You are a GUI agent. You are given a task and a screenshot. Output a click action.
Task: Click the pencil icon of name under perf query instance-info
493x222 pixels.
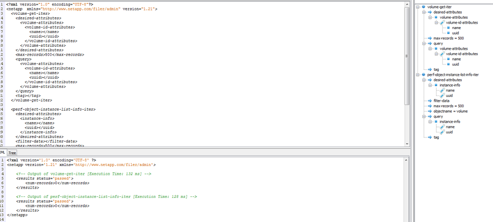click(442, 127)
